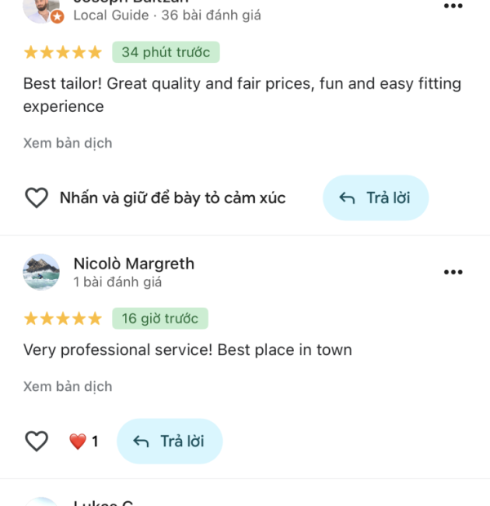This screenshot has height=506, width=490.
Task: Click the reviewer name Nicolò Margreth
Action: (x=134, y=264)
